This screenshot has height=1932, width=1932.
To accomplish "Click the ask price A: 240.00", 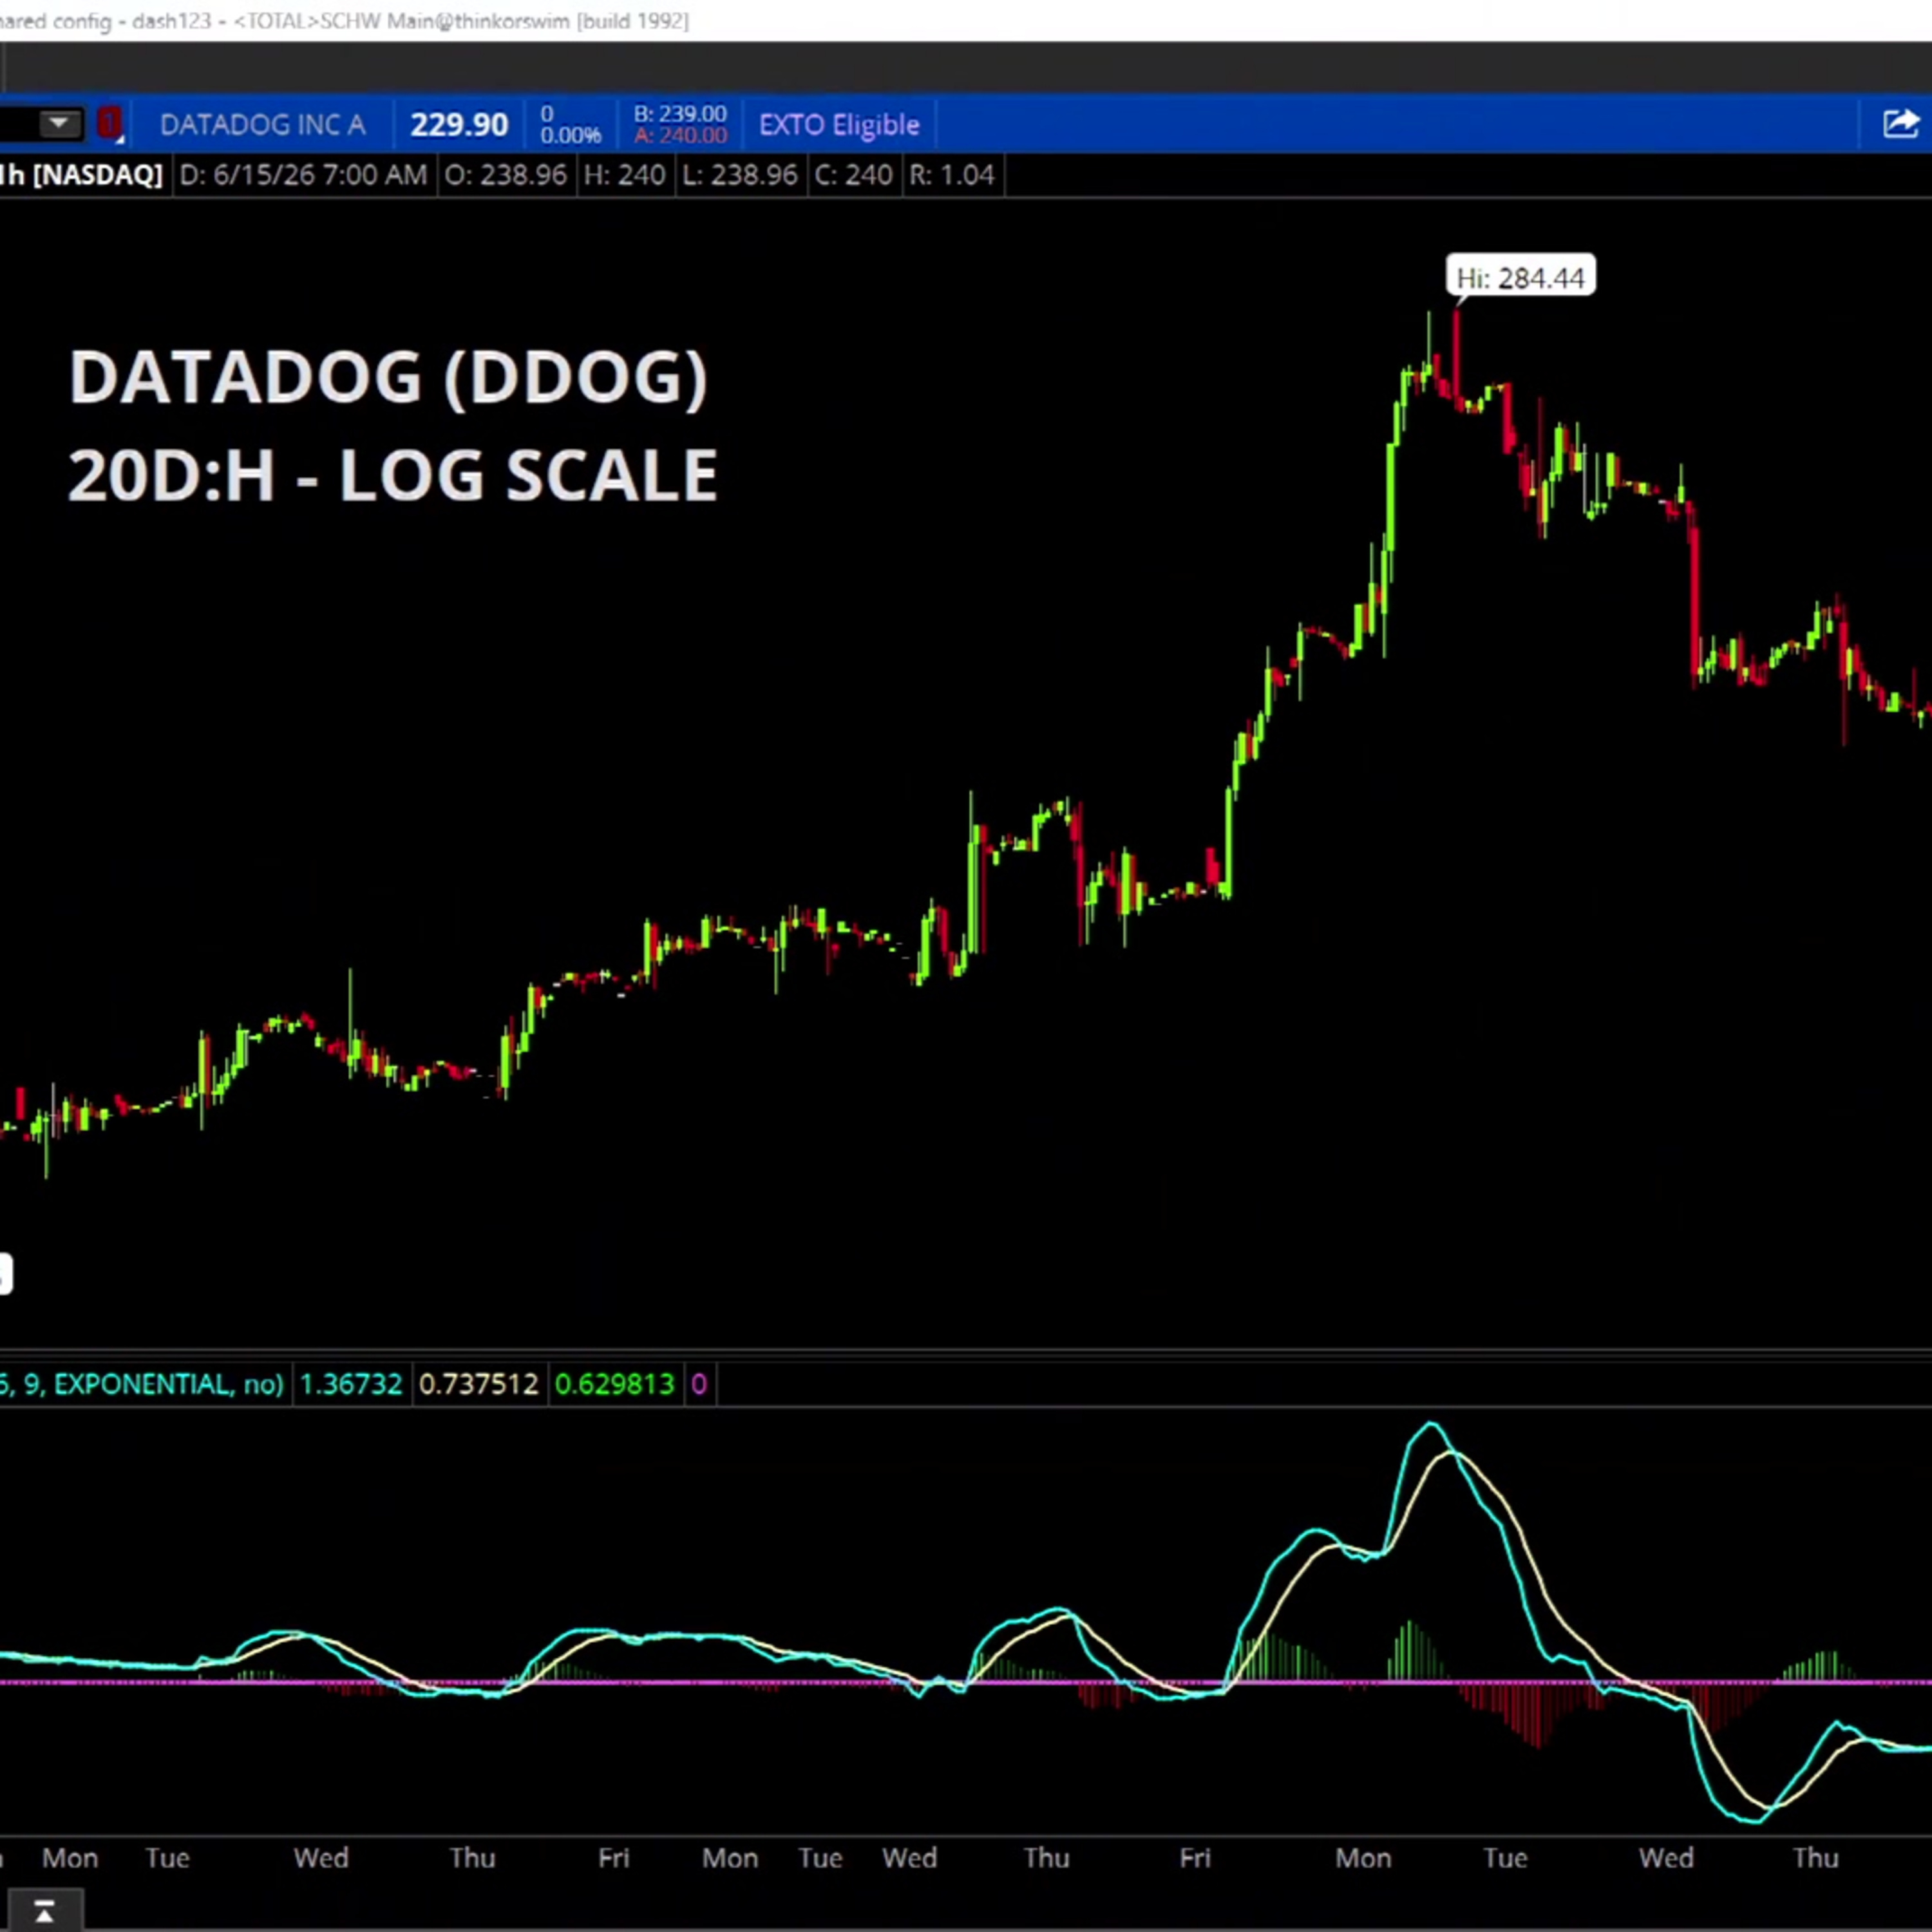I will [680, 135].
